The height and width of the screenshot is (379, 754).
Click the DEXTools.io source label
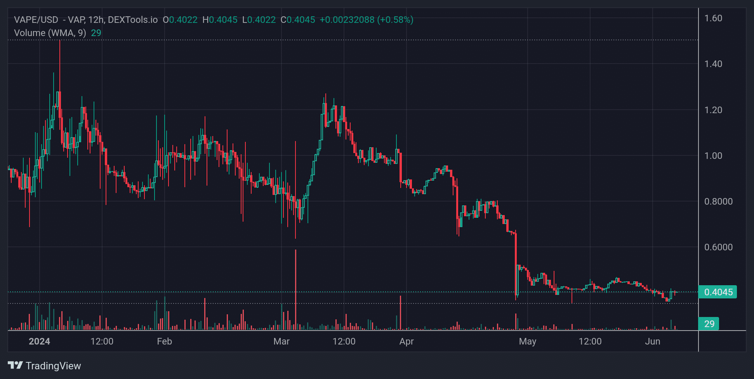133,20
